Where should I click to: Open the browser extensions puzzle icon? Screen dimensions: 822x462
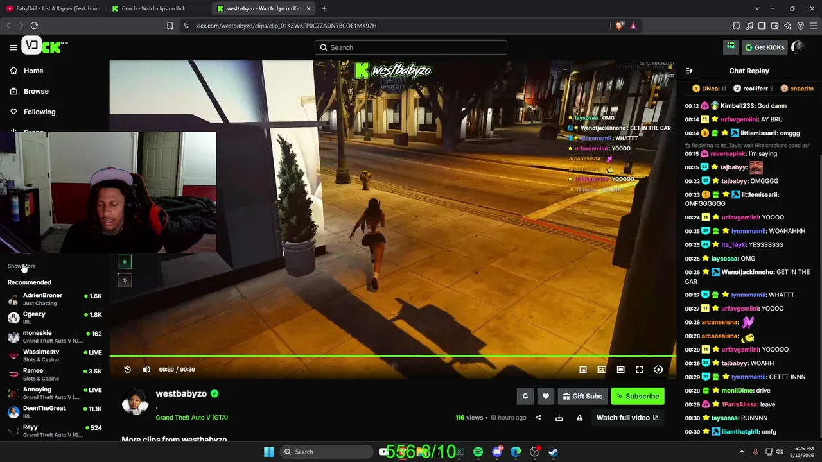(x=737, y=26)
